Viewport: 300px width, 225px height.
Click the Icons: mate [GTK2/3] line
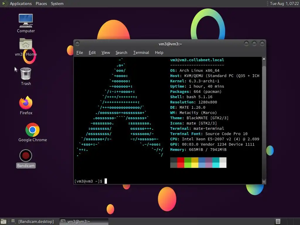click(x=193, y=123)
